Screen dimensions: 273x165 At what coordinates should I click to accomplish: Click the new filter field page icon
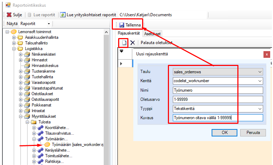tap(124, 42)
